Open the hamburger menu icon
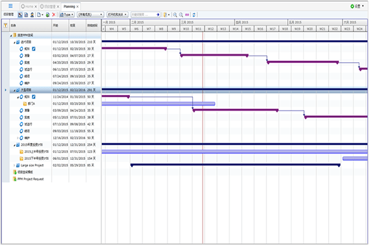 (10, 6)
